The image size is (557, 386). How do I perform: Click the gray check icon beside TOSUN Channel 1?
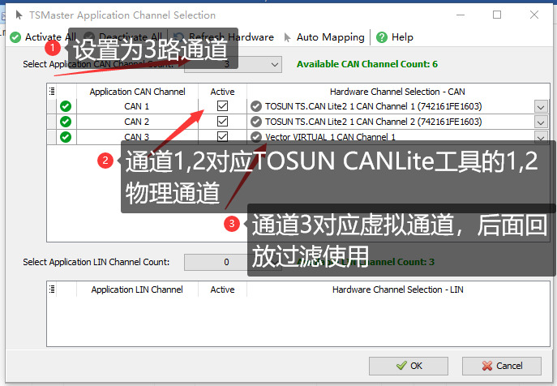click(x=256, y=106)
